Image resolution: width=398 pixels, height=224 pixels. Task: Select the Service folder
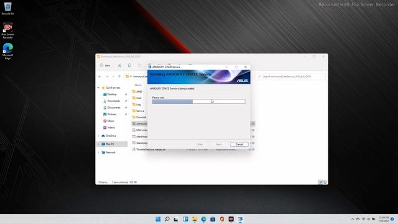[x=140, y=111]
